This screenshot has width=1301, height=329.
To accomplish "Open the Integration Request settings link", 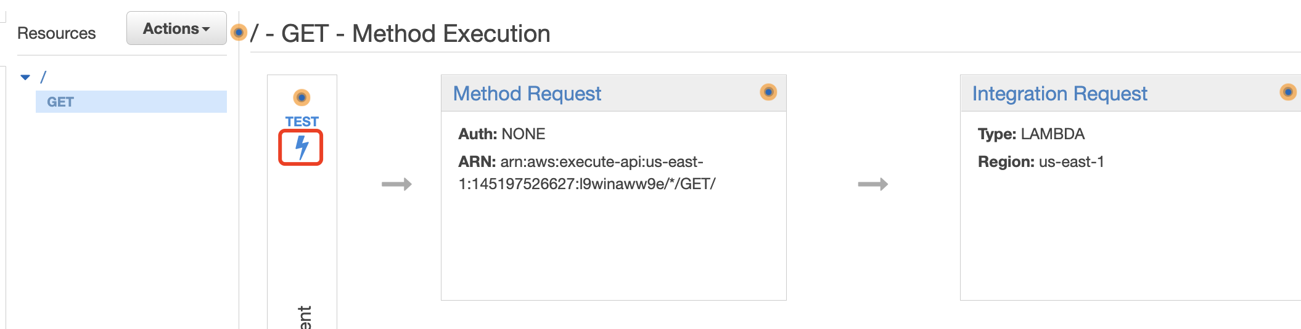I will (1059, 94).
